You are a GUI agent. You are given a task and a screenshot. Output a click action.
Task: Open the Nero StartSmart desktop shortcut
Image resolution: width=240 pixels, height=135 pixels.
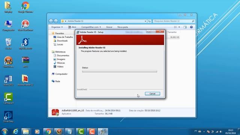tap(25, 25)
